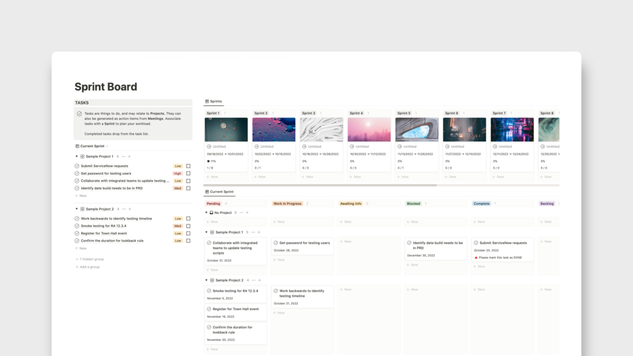Image resolution: width=633 pixels, height=356 pixels.
Task: Click status circle icon beside Smoke testing list row
Action: pos(77,226)
